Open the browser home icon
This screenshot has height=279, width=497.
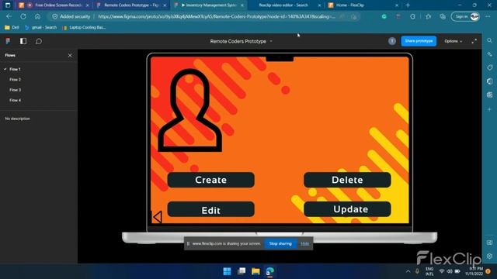[x=37, y=16]
